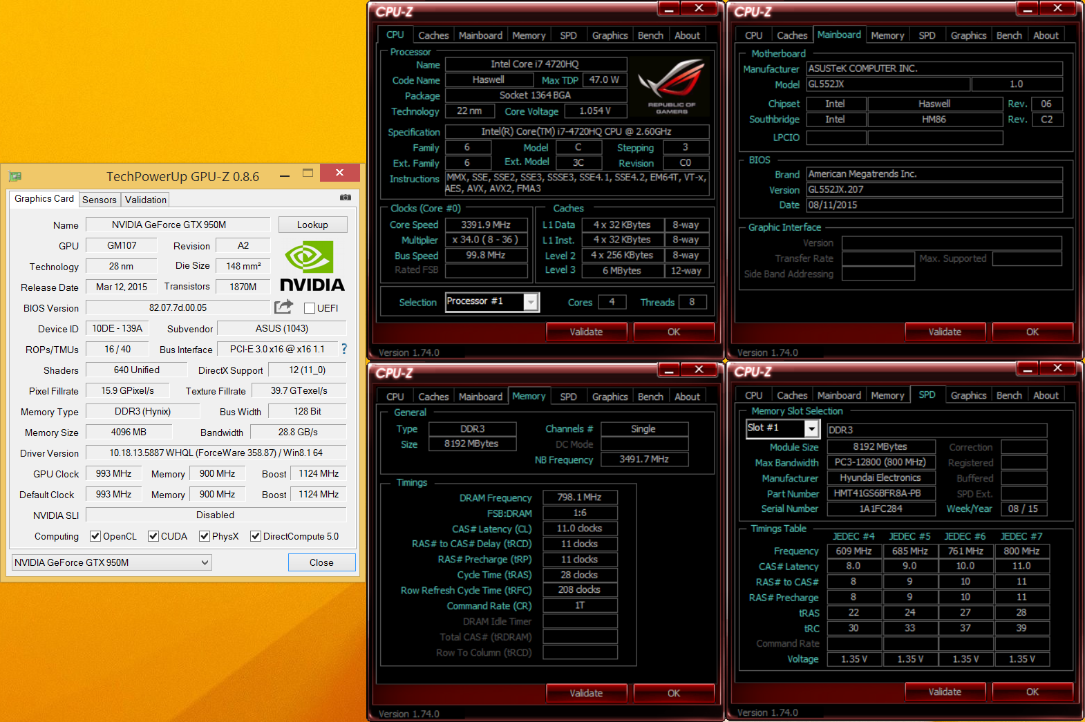The width and height of the screenshot is (1085, 722).
Task: Toggle the PhysX checkbox
Action: 205,536
